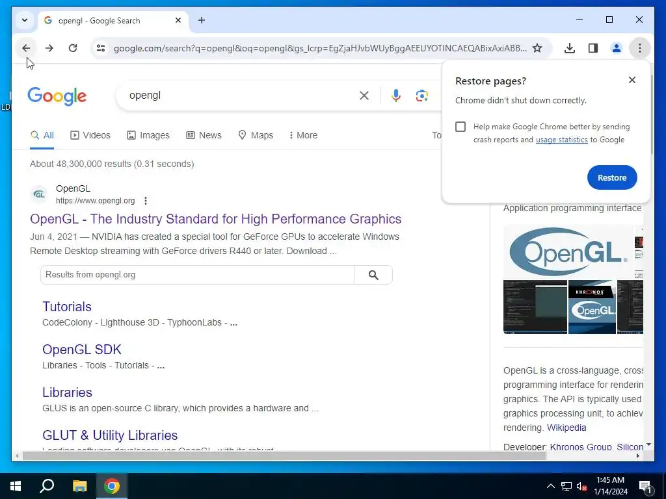Show hidden system tray icons
Viewport: 666px width, 499px height.
[550, 486]
